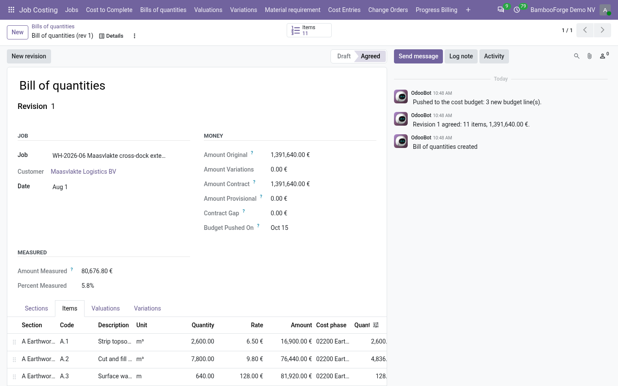Open the user avatar menu
Screen dimensions: 618x386
click(x=605, y=10)
